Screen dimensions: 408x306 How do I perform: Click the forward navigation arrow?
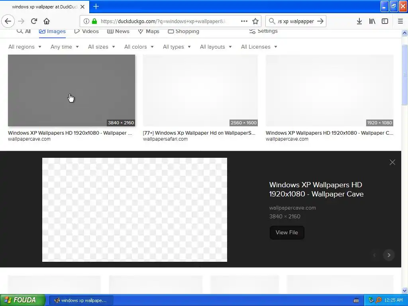pos(21,22)
